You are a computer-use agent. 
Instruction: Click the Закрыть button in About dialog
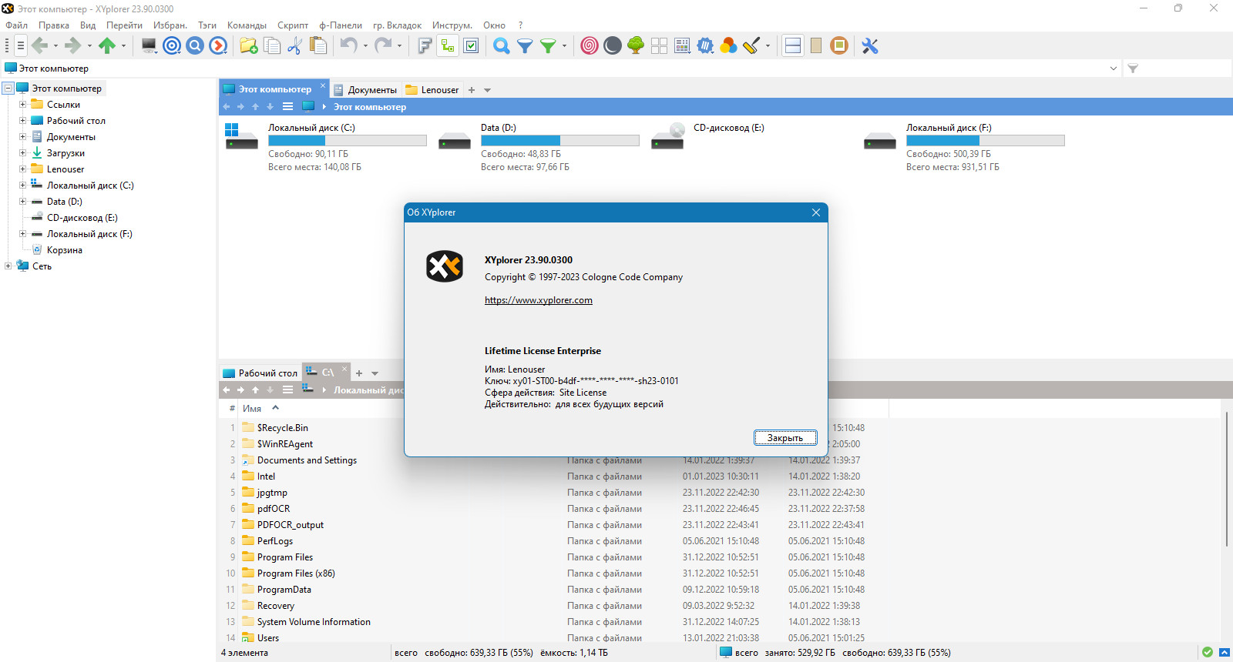pos(785,438)
